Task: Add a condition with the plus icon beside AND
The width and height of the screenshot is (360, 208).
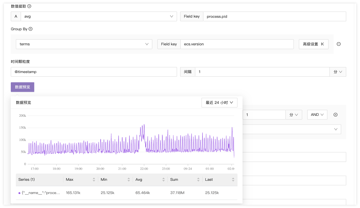Action: 335,115
